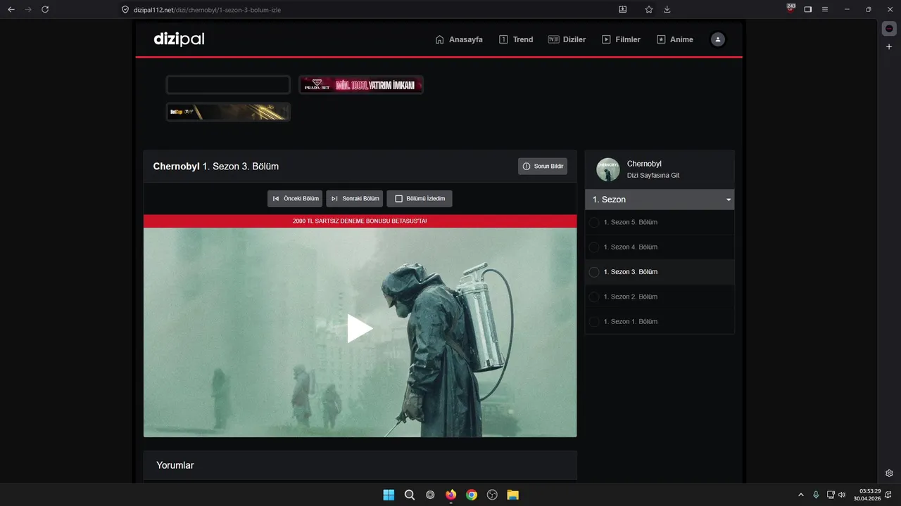Open Firefox from the taskbar
The height and width of the screenshot is (506, 901).
(450, 495)
